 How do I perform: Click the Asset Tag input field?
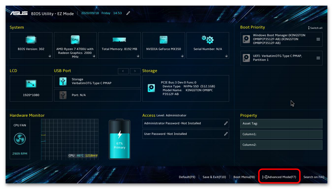[x=281, y=123]
